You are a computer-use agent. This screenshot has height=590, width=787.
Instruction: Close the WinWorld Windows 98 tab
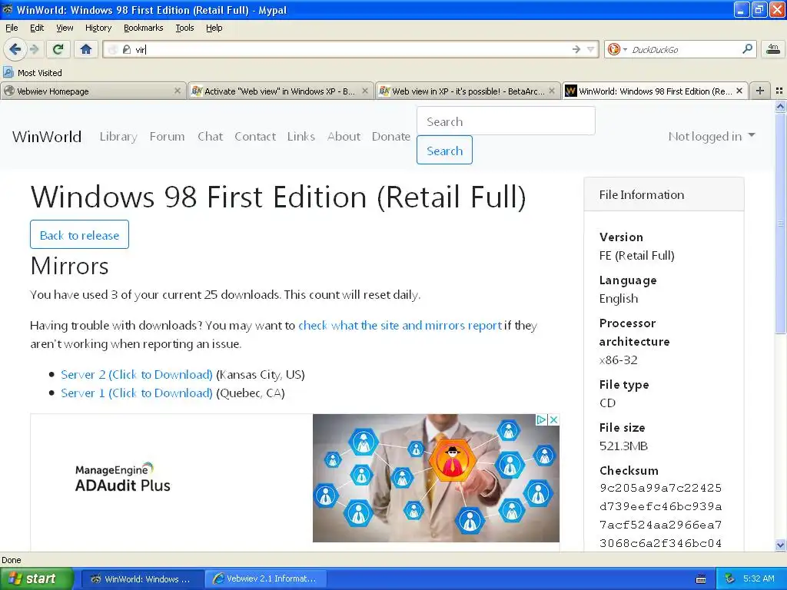tap(739, 91)
